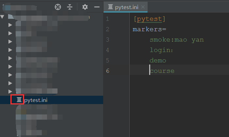Screen dimensions: 229x137
Task: Click the login: marker line
Action: (161, 50)
